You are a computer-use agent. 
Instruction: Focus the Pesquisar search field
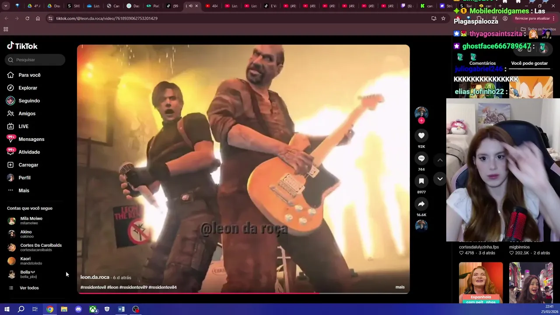coord(35,59)
